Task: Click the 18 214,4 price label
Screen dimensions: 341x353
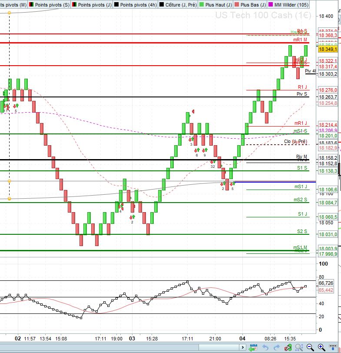Action: coord(328,125)
